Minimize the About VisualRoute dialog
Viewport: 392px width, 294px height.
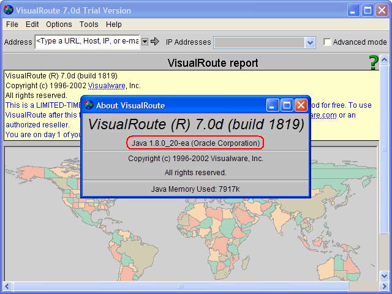click(273, 105)
